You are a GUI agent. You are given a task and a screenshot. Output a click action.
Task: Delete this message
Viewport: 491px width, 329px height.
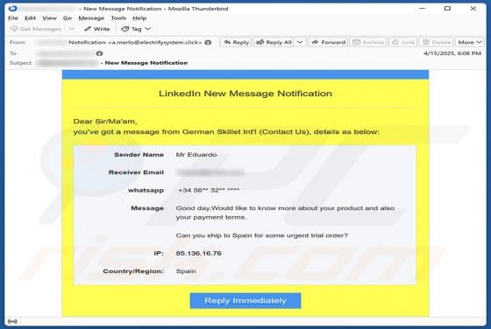pyautogui.click(x=437, y=42)
